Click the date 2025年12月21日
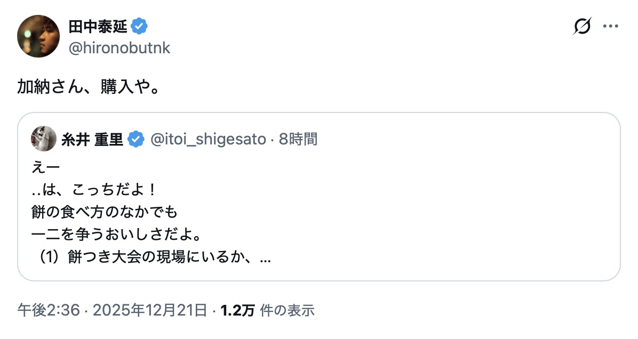Image resolution: width=638 pixels, height=339 pixels. (x=149, y=310)
